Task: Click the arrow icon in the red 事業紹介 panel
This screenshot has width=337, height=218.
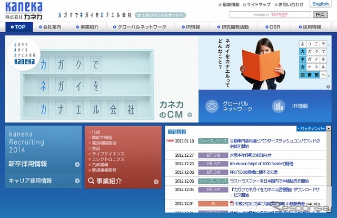Action: [156, 182]
